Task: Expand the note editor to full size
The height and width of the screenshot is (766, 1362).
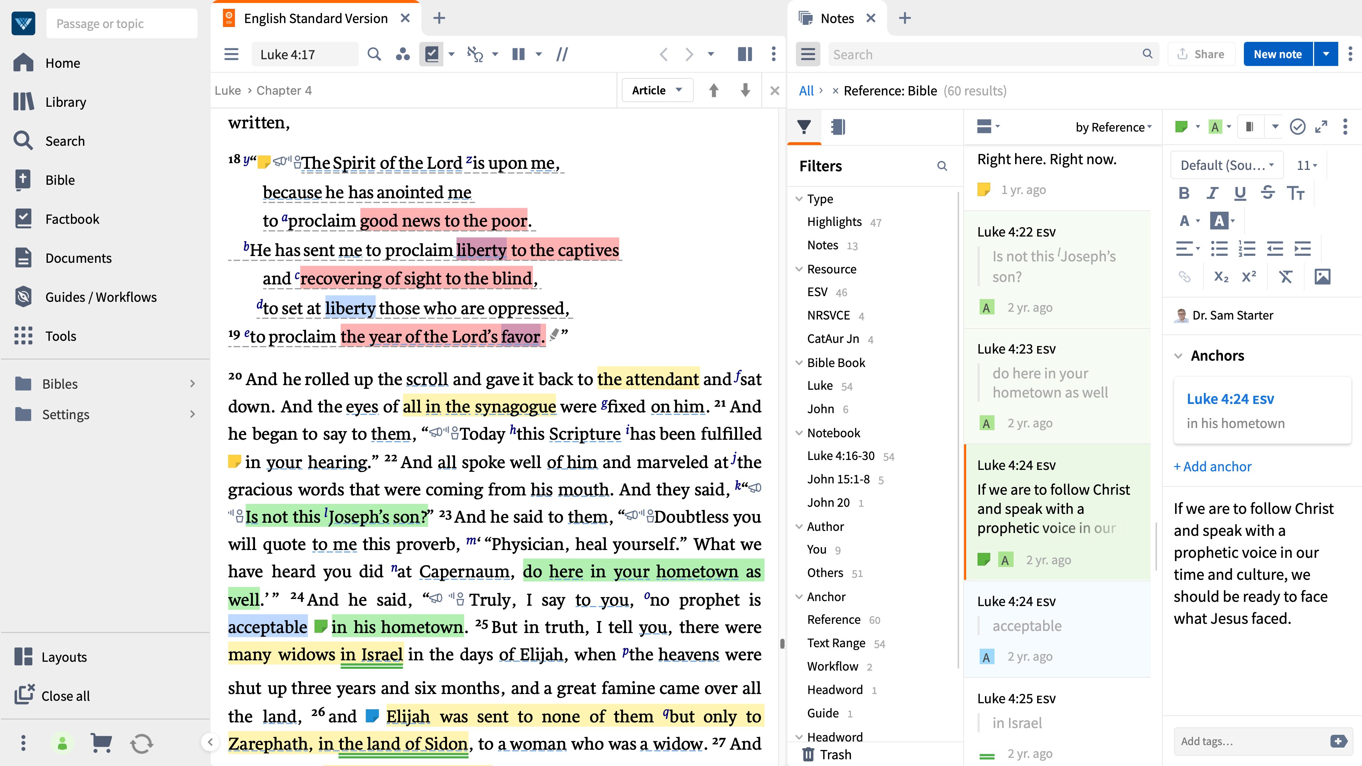Action: pos(1321,127)
